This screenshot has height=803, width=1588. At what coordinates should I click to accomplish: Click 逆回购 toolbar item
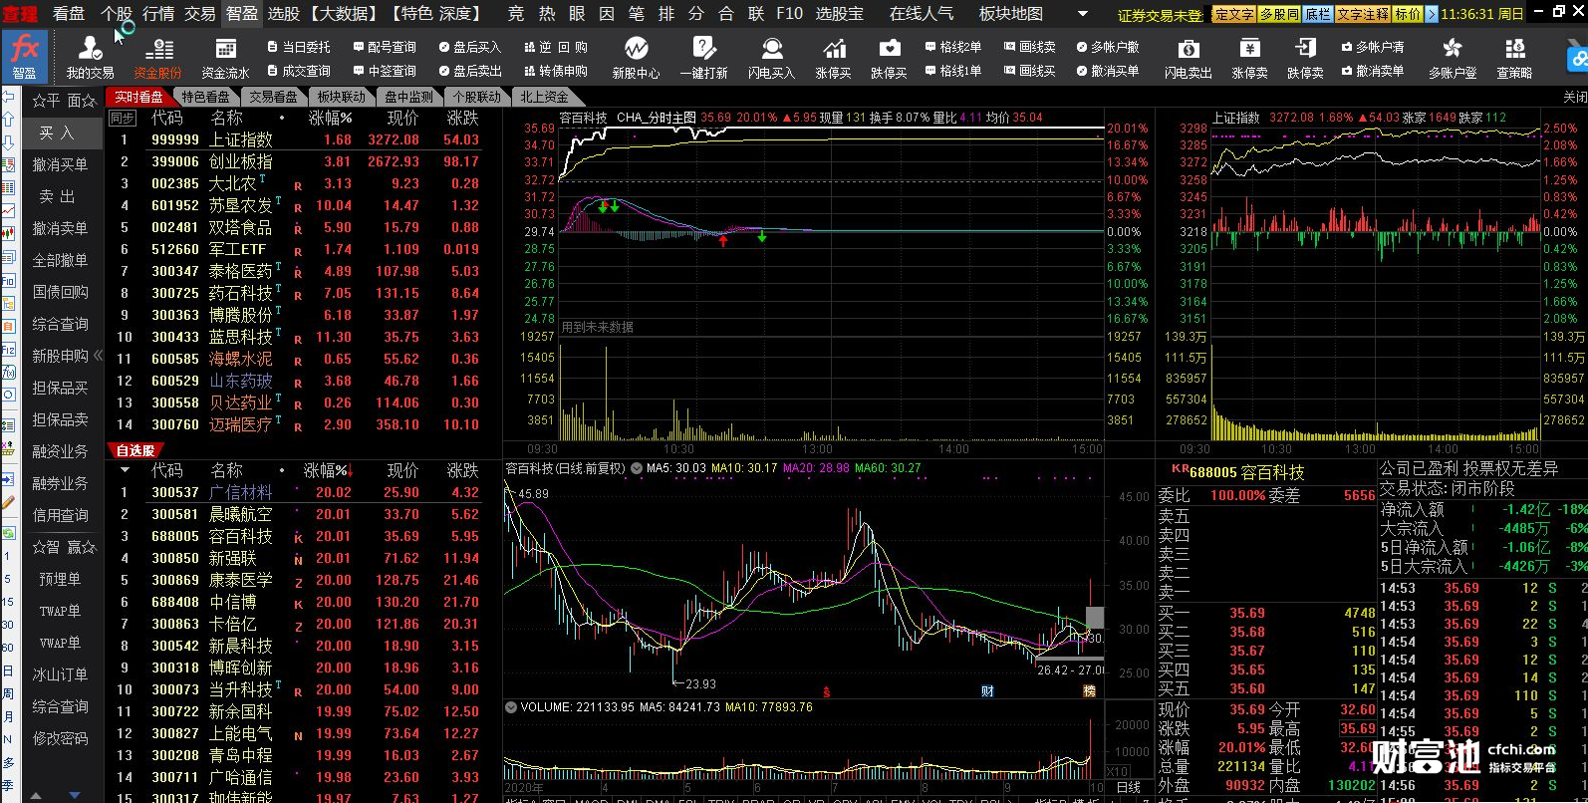tap(556, 47)
